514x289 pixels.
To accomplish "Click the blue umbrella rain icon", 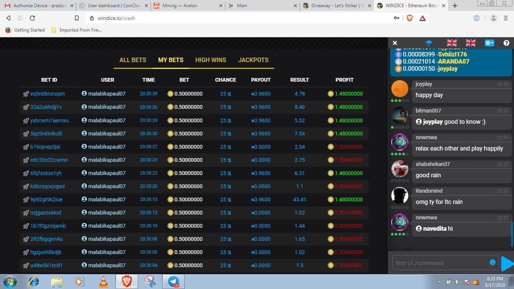I will point(429,43).
